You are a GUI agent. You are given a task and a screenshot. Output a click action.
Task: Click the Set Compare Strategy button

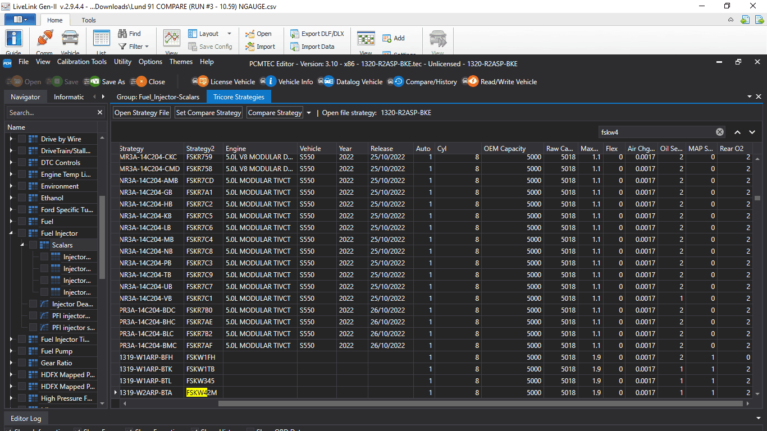pyautogui.click(x=209, y=113)
